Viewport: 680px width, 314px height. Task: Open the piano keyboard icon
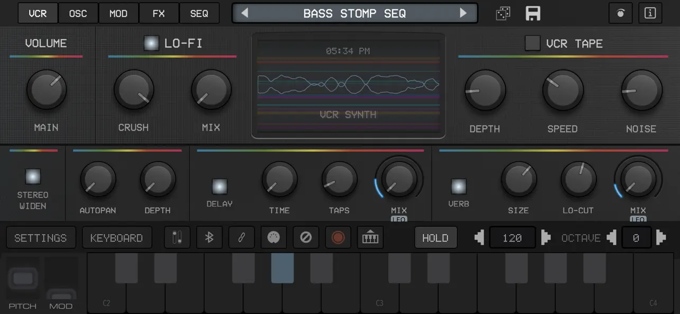pos(370,238)
